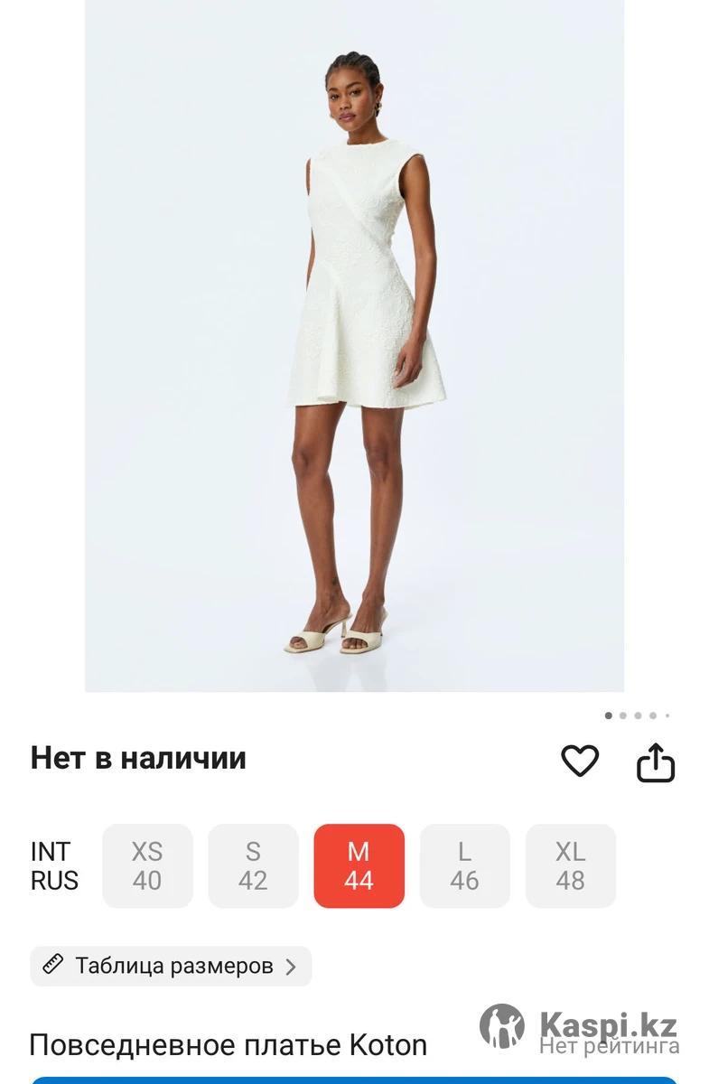Select the first dark image indicator dot
This screenshot has width=709, height=1084.
[x=609, y=715]
